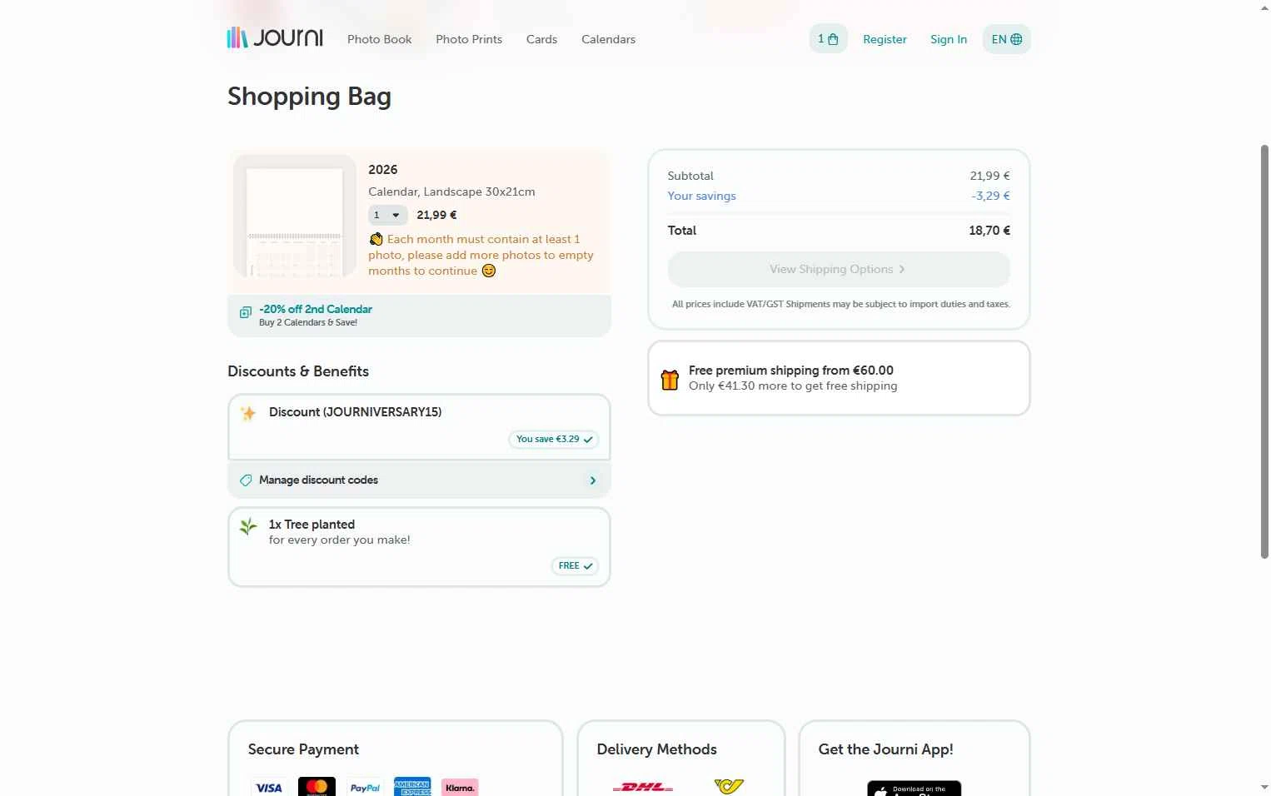The image size is (1271, 796).
Task: Click the scrollbar down arrow
Action: (x=1264, y=787)
